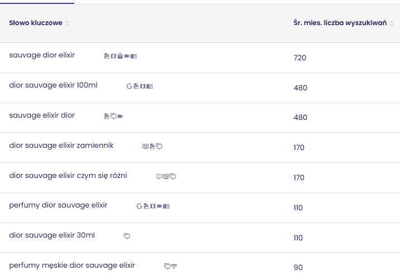The height and width of the screenshot is (280, 400).
Task: Click Google icon beside 'perfumy dior sauvage elixir'
Action: 139,206
